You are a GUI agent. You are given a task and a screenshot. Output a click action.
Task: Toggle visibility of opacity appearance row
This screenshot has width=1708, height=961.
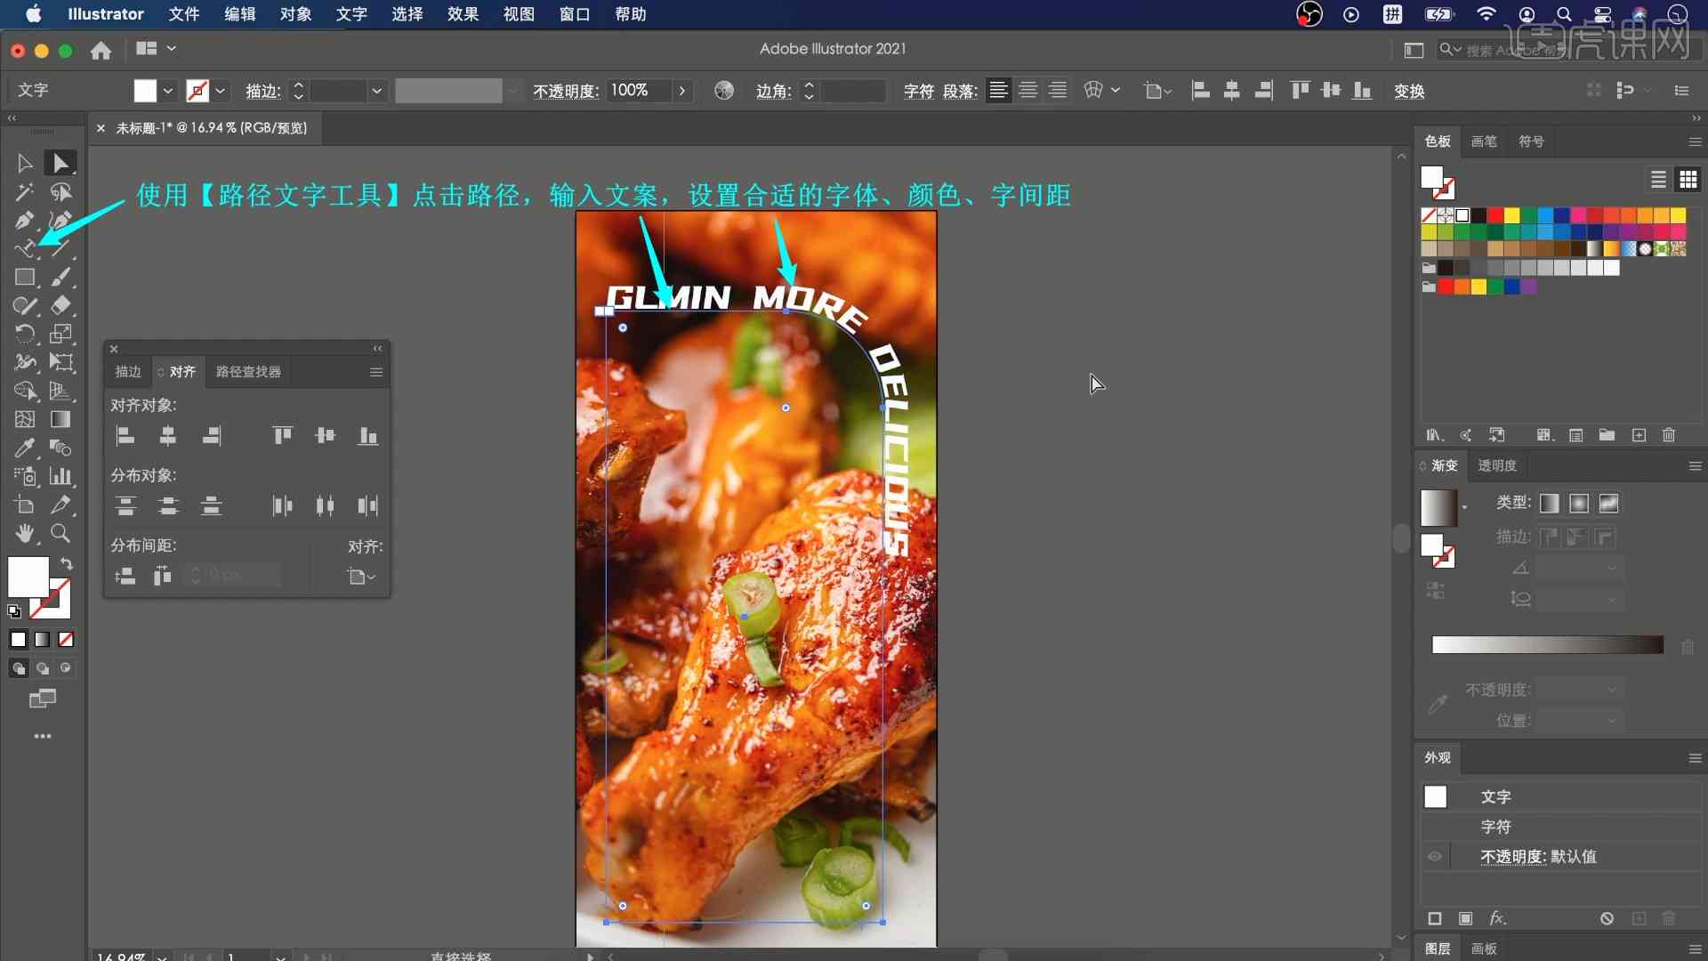tap(1435, 857)
